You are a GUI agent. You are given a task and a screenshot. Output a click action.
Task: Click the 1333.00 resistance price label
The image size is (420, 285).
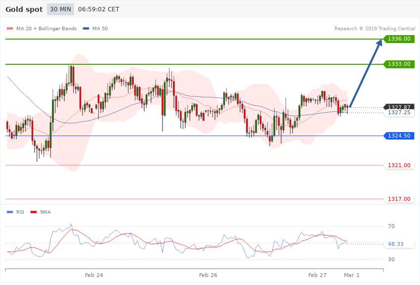pos(399,64)
